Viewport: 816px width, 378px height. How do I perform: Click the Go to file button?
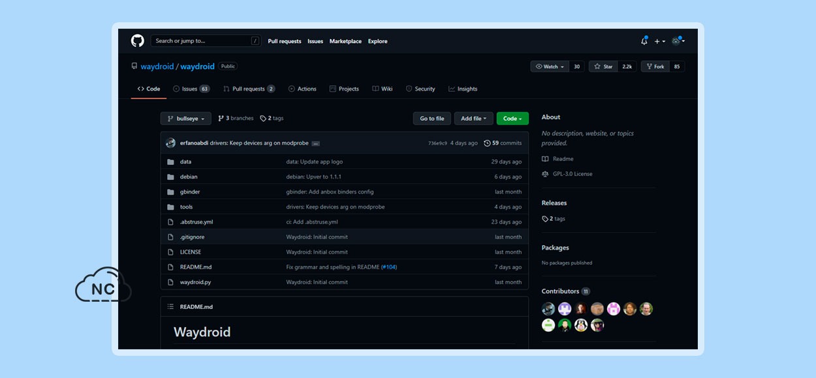point(432,119)
